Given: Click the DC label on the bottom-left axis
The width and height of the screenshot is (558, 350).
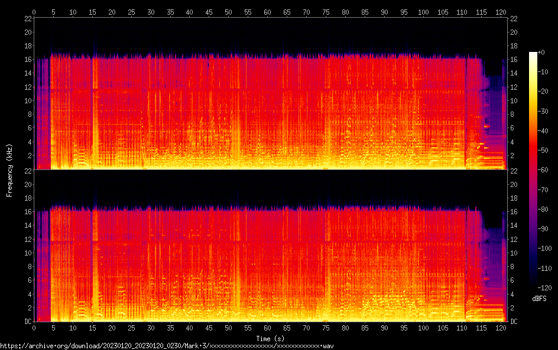Looking at the screenshot, I should 27,322.
